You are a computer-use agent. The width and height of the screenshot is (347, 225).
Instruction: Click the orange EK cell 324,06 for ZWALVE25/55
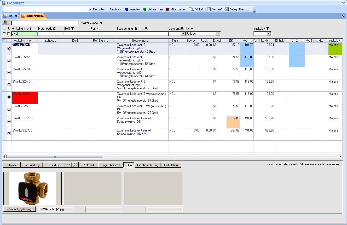233,122
